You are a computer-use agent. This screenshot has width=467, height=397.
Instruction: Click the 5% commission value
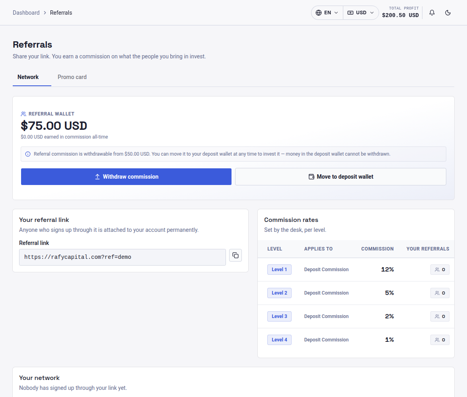tap(389, 293)
